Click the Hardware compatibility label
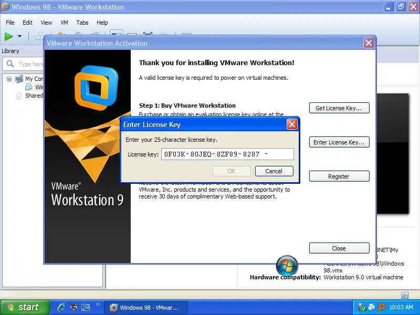The height and width of the screenshot is (315, 420). point(285,277)
